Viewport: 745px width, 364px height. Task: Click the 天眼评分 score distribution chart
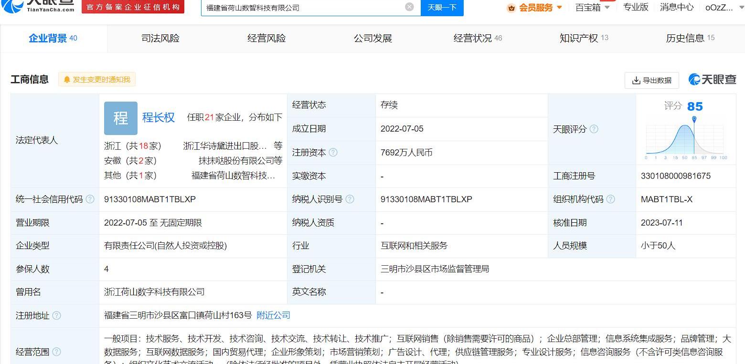tap(686, 138)
